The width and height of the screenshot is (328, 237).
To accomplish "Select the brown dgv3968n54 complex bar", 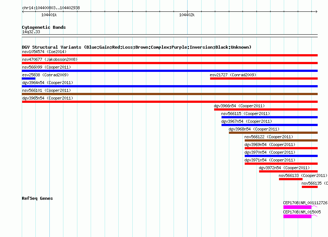I will coord(273,133).
